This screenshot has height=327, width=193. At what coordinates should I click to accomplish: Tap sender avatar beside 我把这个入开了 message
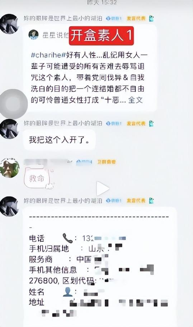[x=9, y=129]
